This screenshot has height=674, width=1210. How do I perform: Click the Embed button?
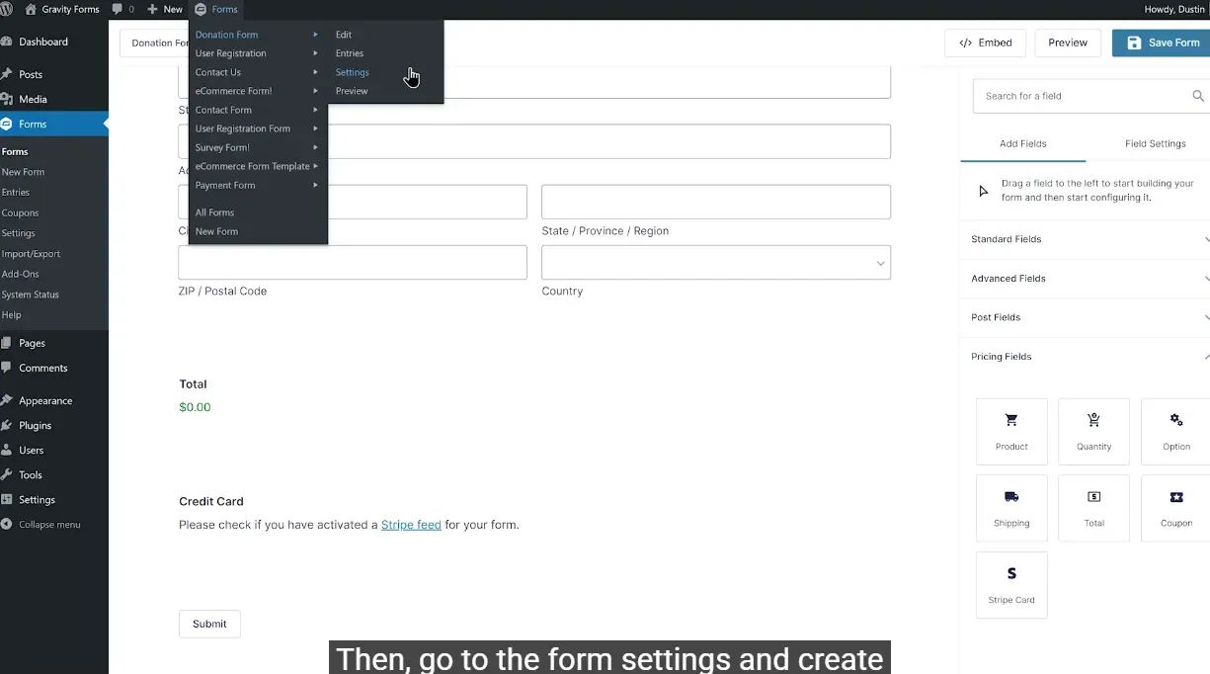tap(985, 42)
